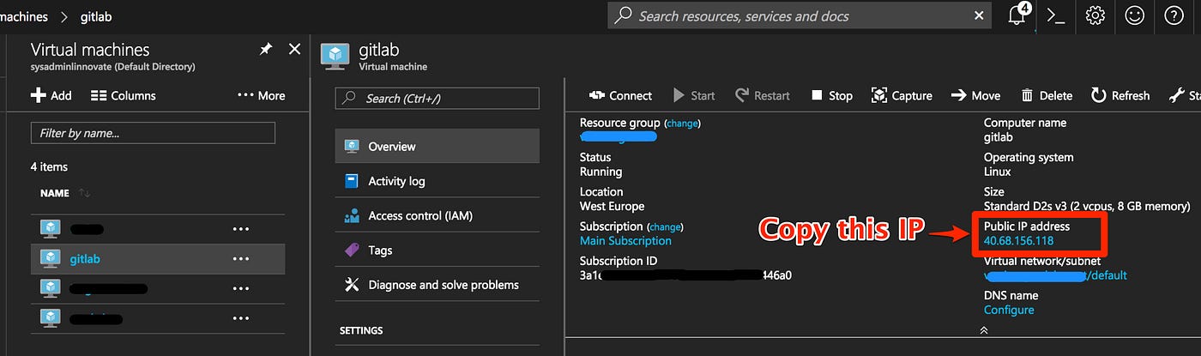Image resolution: width=1201 pixels, height=356 pixels.
Task: Click the first VM's computer icon
Action: pyautogui.click(x=51, y=228)
